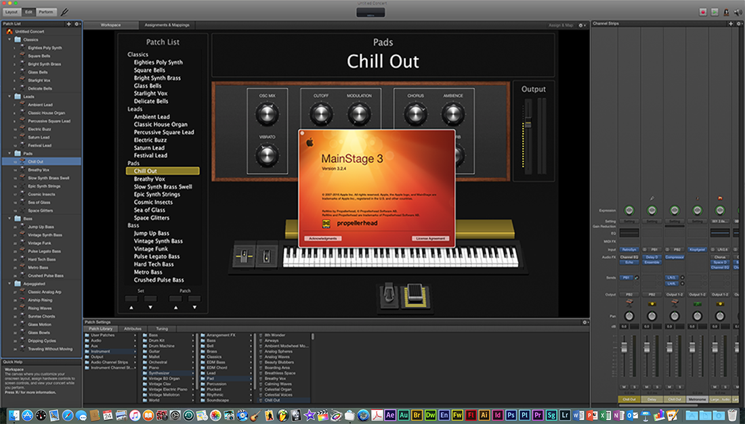Viewport: 745px width, 424px height.
Task: Click License Agreement in About dialog
Action: (x=431, y=239)
